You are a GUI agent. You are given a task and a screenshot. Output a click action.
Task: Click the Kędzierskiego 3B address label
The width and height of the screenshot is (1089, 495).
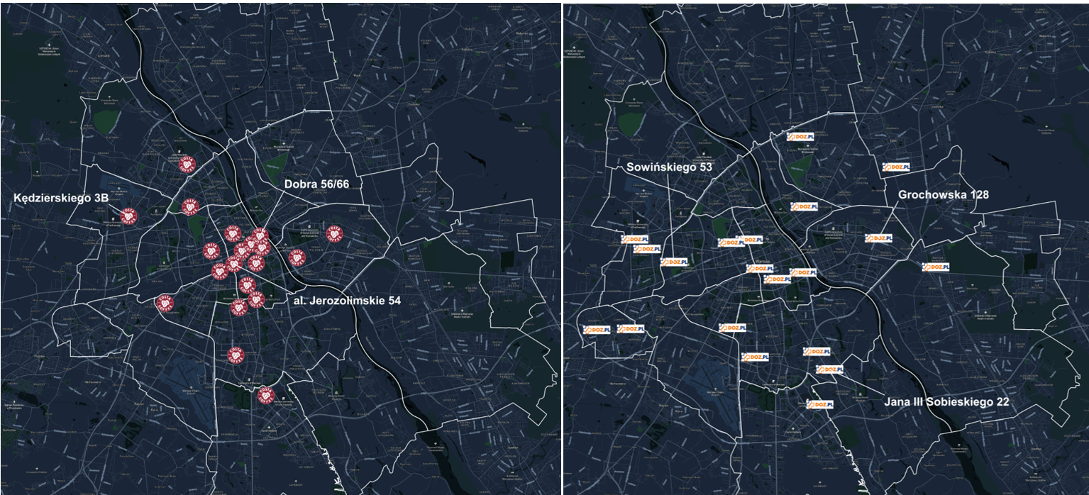coord(61,199)
